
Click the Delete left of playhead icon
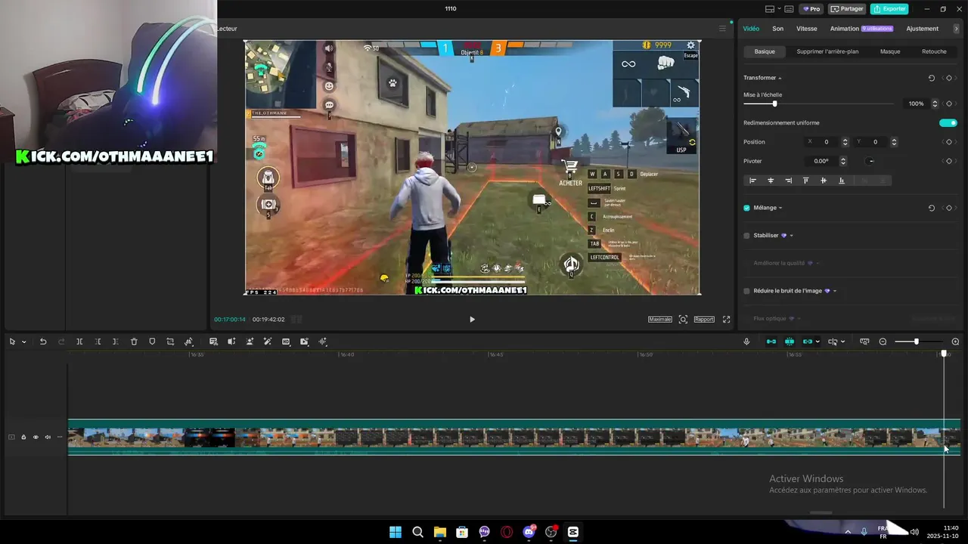point(98,342)
